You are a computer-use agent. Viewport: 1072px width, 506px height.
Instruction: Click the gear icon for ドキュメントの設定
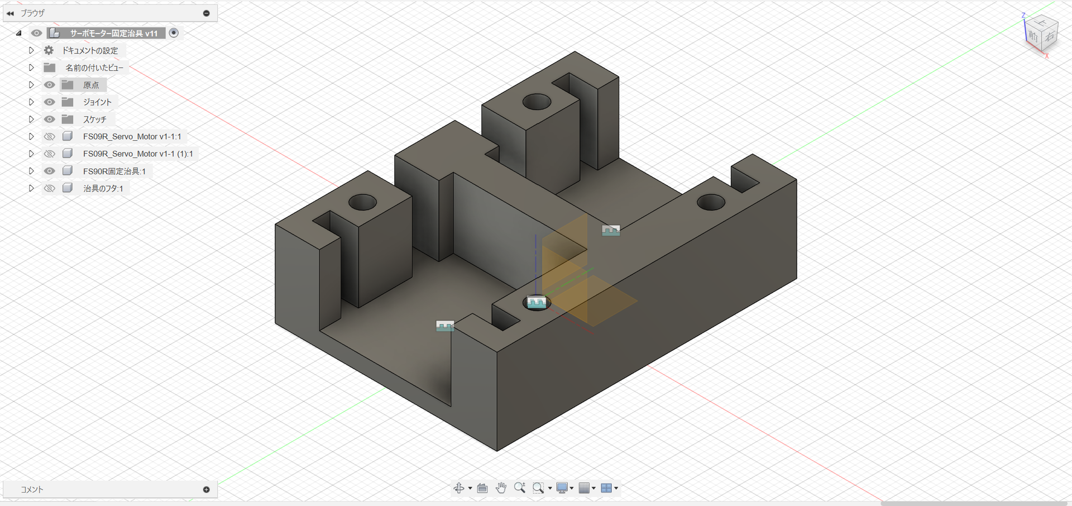49,50
